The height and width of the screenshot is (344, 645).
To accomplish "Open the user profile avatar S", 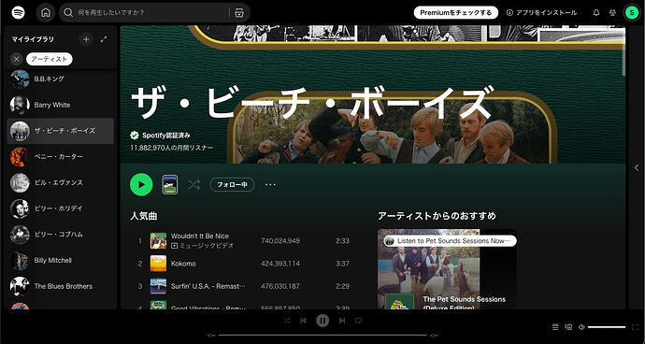I will point(631,13).
